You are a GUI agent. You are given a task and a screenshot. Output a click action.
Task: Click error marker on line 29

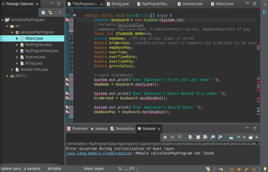(x=67, y=94)
